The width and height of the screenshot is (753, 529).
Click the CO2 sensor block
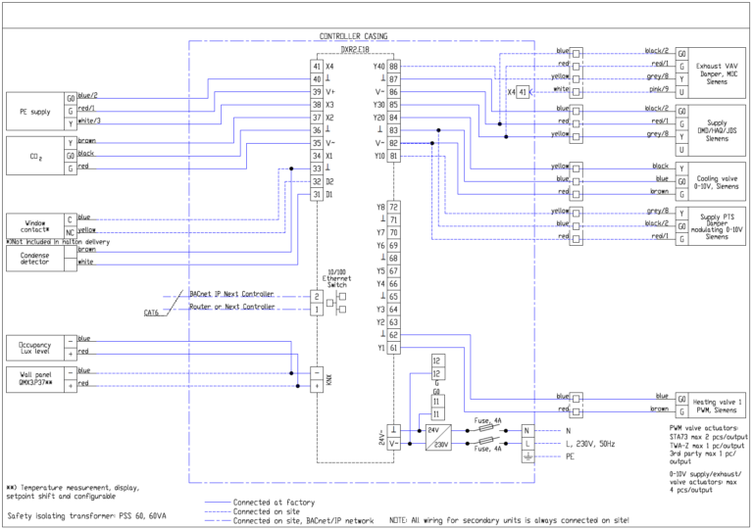[x=35, y=154]
